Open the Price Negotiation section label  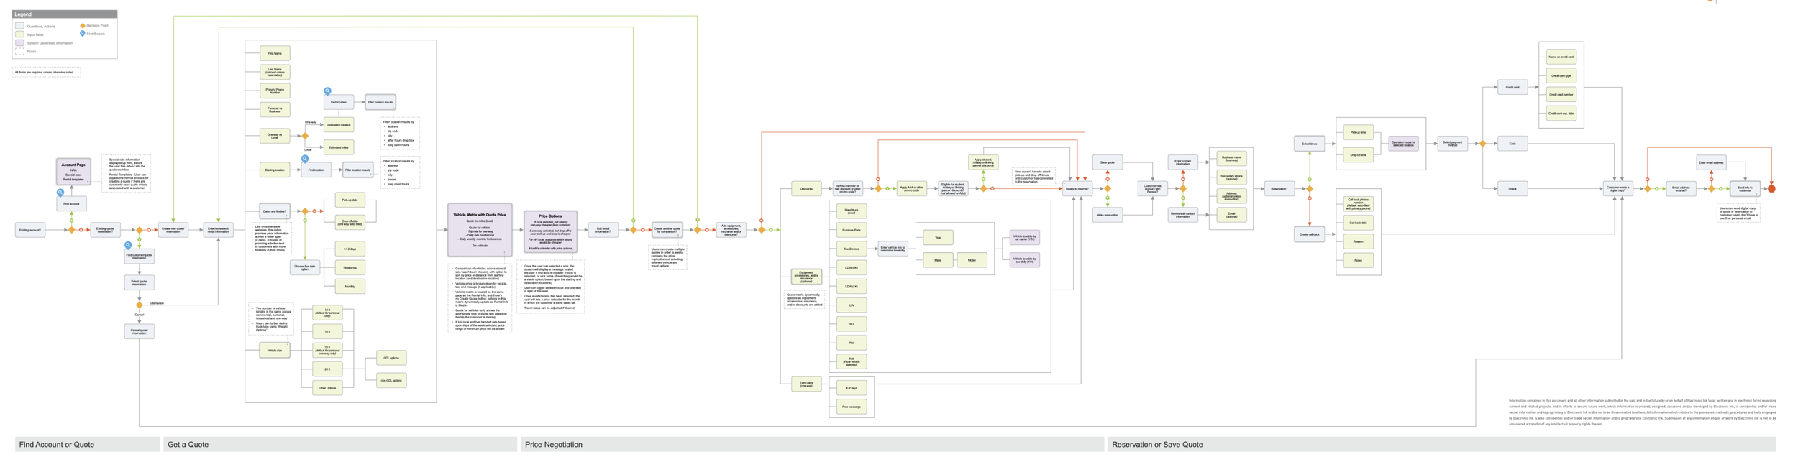[812, 445]
